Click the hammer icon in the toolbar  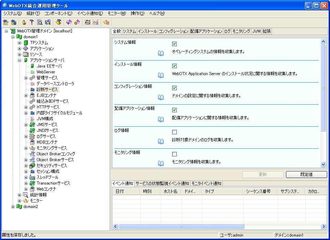pyautogui.click(x=32, y=22)
